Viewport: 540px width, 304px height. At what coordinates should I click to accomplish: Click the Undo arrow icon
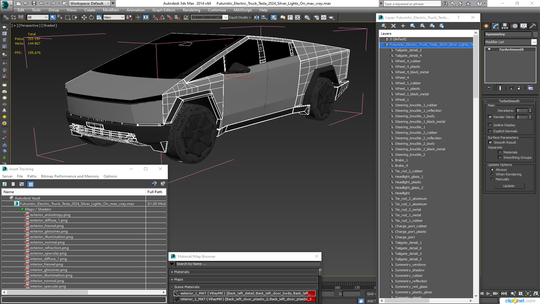click(42, 3)
